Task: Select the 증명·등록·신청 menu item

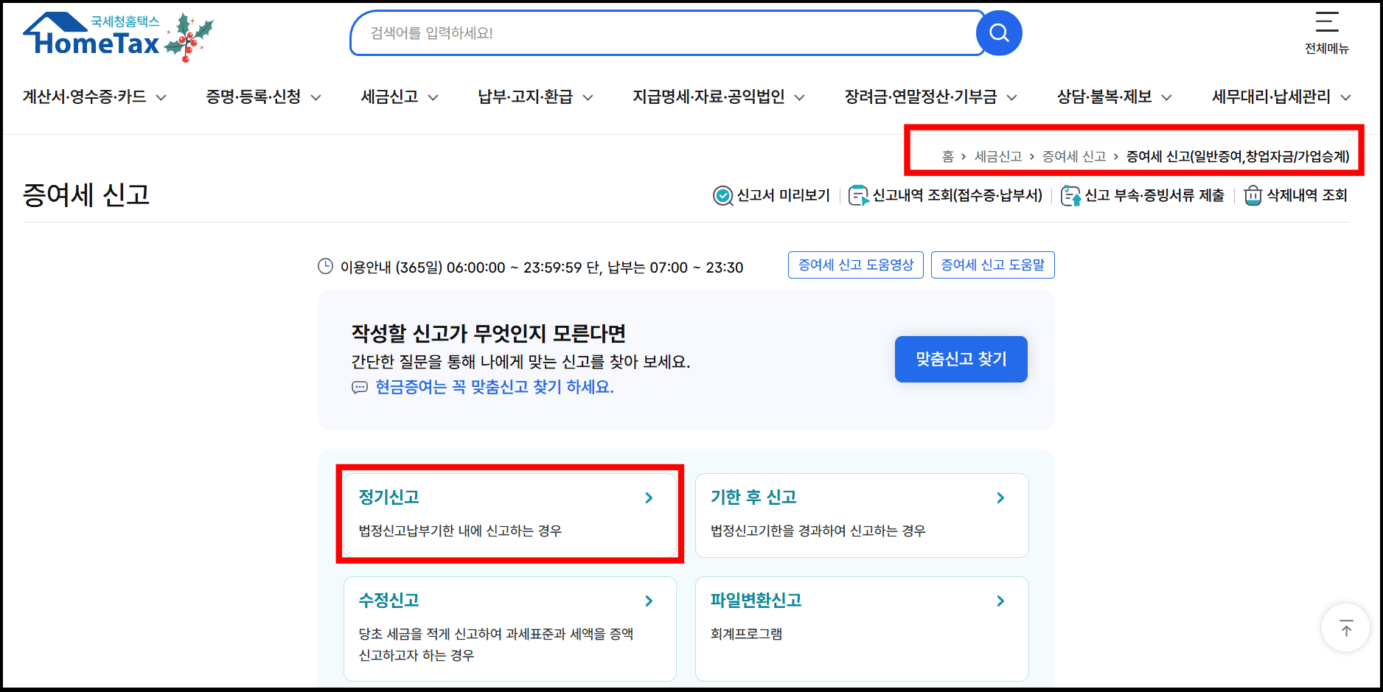Action: [x=254, y=97]
